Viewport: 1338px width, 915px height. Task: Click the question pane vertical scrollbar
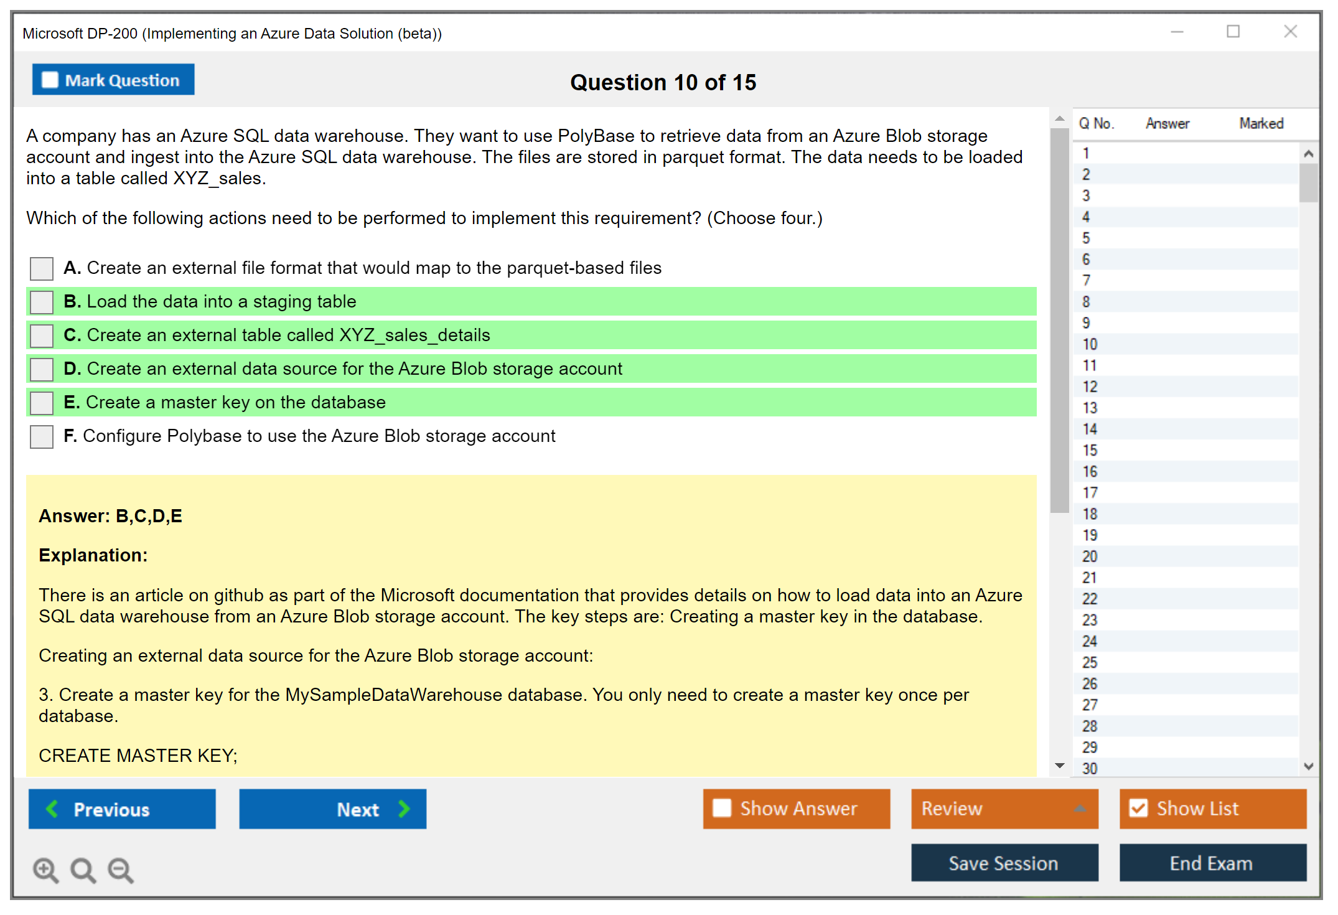click(x=1059, y=321)
